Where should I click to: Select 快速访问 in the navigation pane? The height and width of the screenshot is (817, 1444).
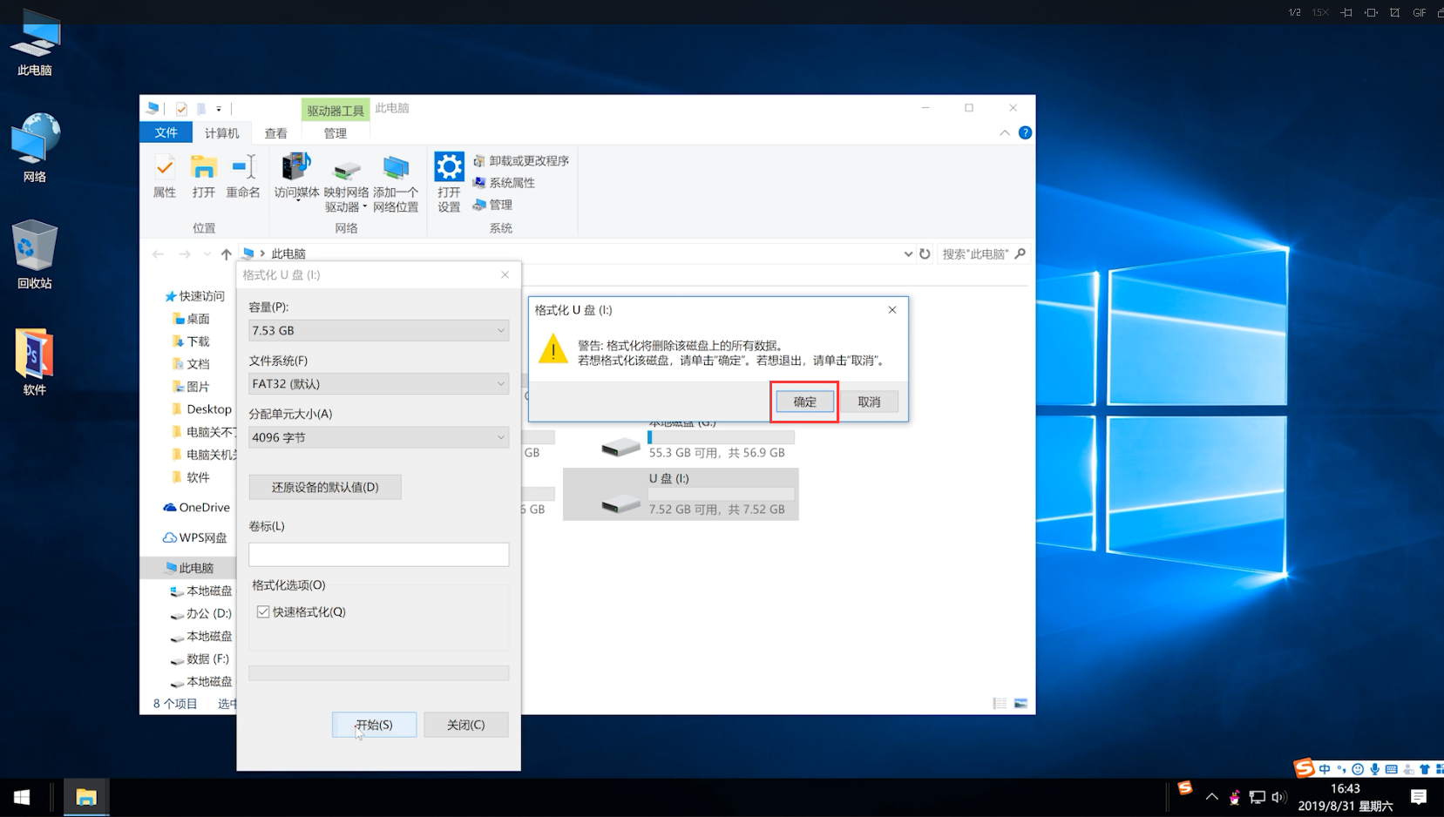(194, 296)
